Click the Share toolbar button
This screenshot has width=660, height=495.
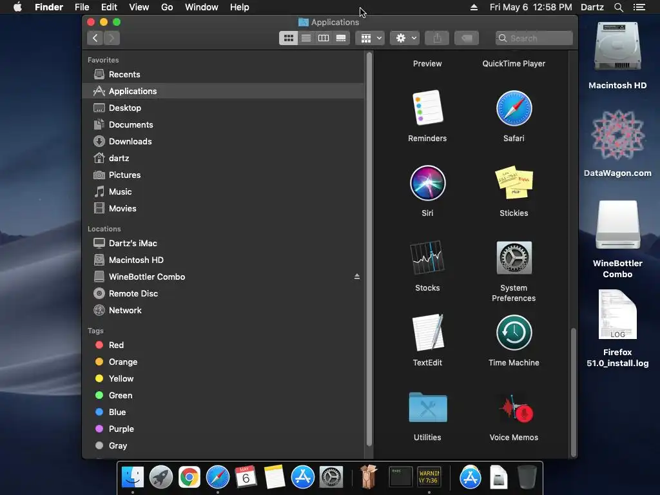coord(438,38)
